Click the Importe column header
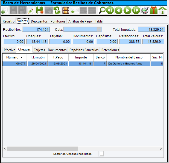169x163 pixels. tap(81, 57)
